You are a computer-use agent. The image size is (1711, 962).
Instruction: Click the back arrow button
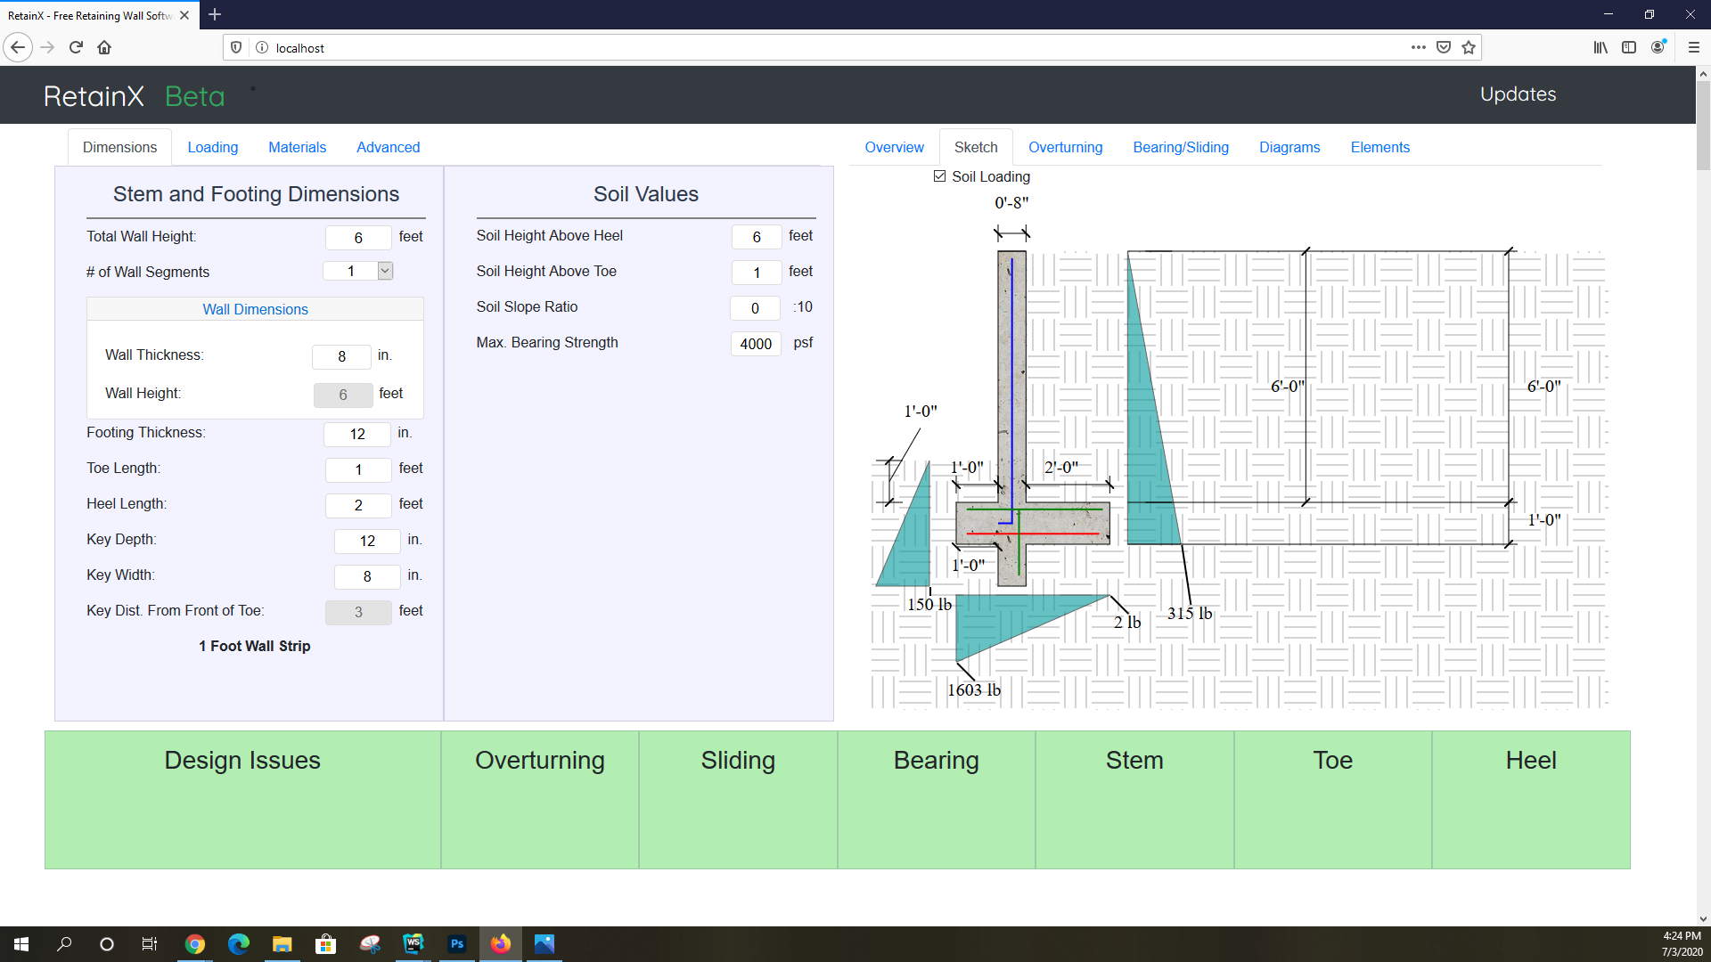click(x=18, y=47)
